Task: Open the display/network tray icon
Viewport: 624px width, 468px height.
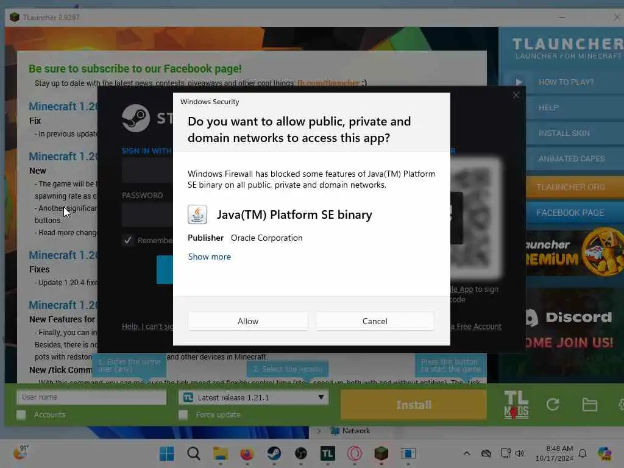Action: [505, 453]
